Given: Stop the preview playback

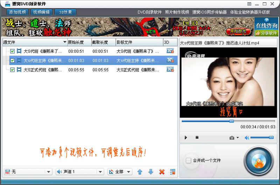Looking at the screenshot, I should click(x=197, y=137).
